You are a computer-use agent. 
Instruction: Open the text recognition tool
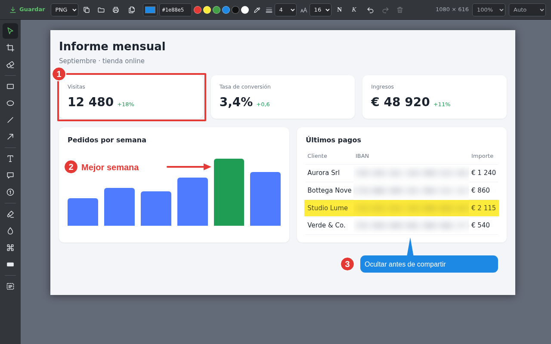pyautogui.click(x=10, y=286)
